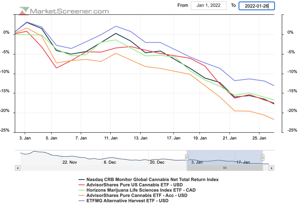Click the navigator scrollbar right arrow
300x206 pixels.
pyautogui.click(x=271, y=168)
